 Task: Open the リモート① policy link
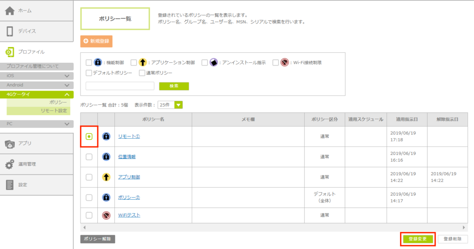click(x=129, y=136)
